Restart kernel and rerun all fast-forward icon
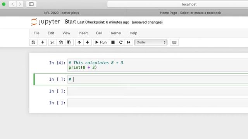This screenshot has width=248, height=139. (129, 42)
